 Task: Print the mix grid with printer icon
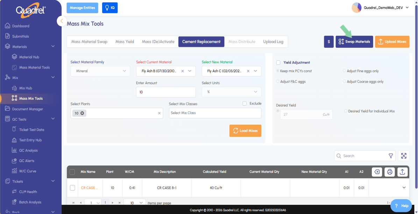coord(389,172)
